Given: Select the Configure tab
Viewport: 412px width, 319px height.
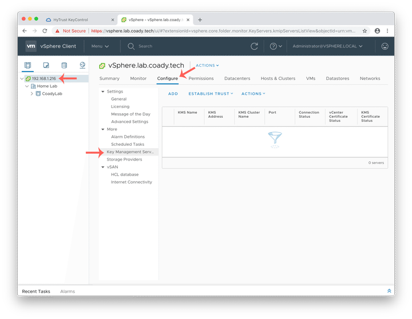Looking at the screenshot, I should [167, 78].
